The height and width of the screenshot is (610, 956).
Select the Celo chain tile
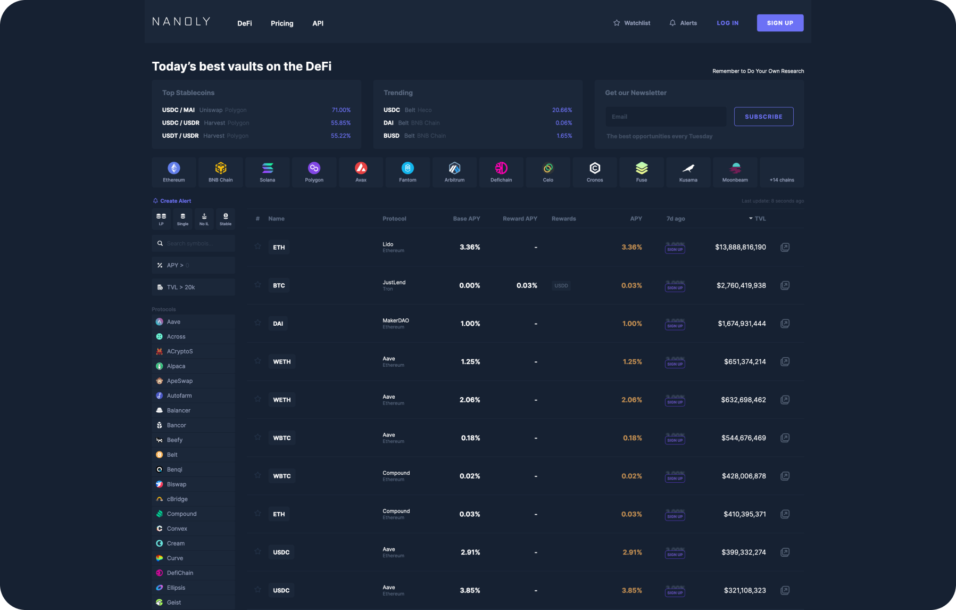[x=548, y=172]
